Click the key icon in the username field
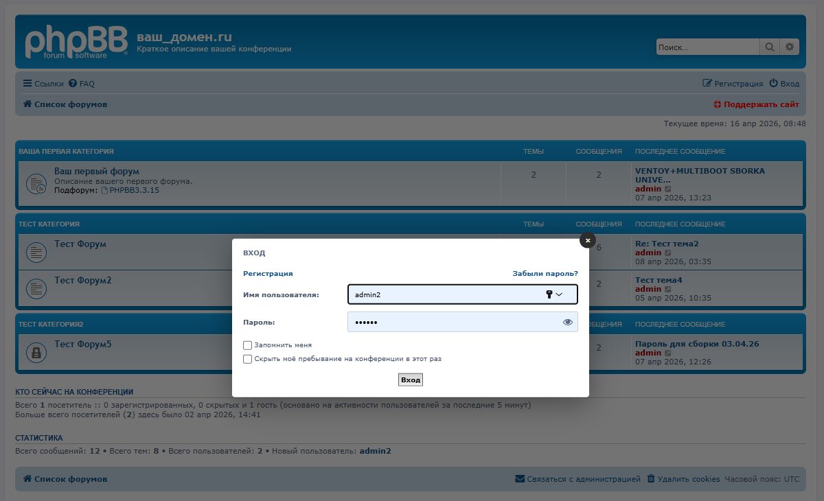The height and width of the screenshot is (501, 824). point(549,294)
